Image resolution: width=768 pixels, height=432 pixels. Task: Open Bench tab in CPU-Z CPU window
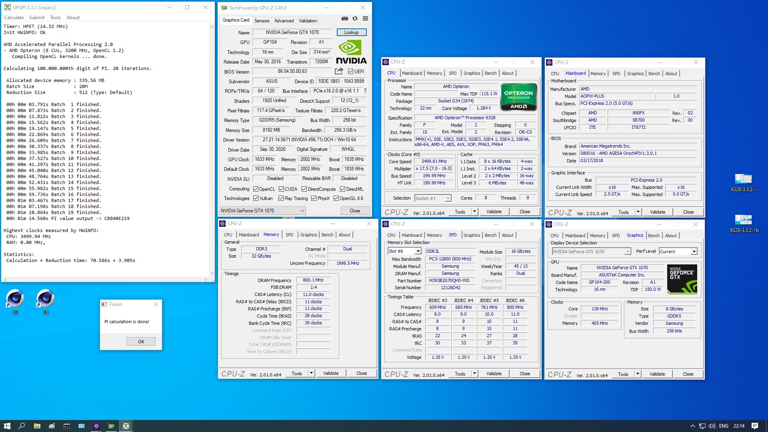490,73
